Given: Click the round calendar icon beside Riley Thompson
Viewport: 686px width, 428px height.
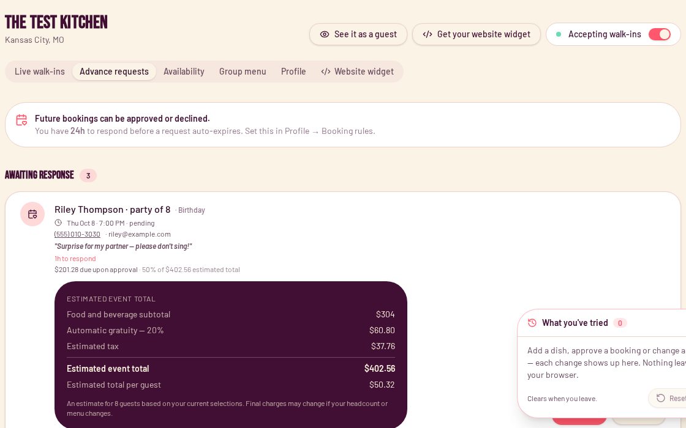Looking at the screenshot, I should (x=32, y=214).
